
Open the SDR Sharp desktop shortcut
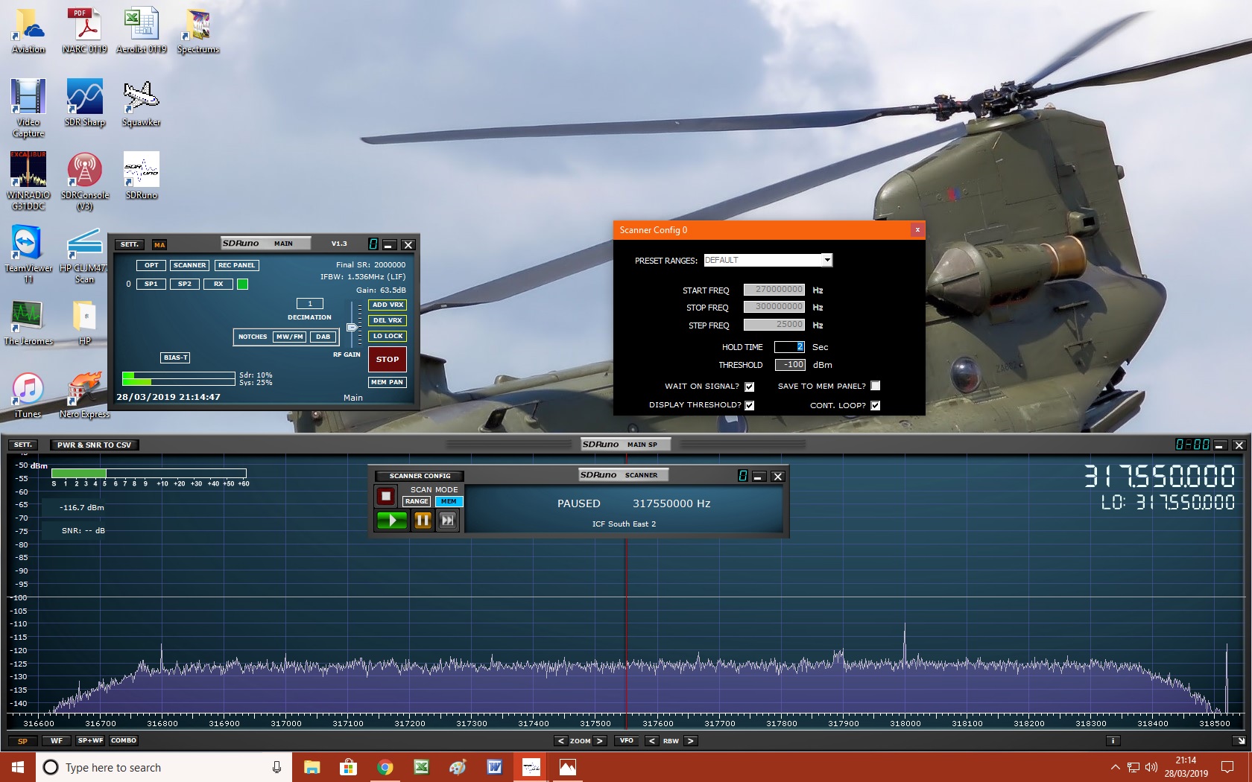(x=84, y=103)
